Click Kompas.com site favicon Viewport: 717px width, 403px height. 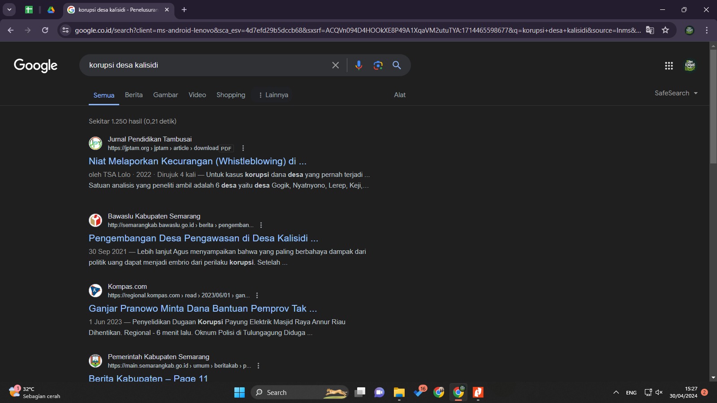(x=95, y=291)
